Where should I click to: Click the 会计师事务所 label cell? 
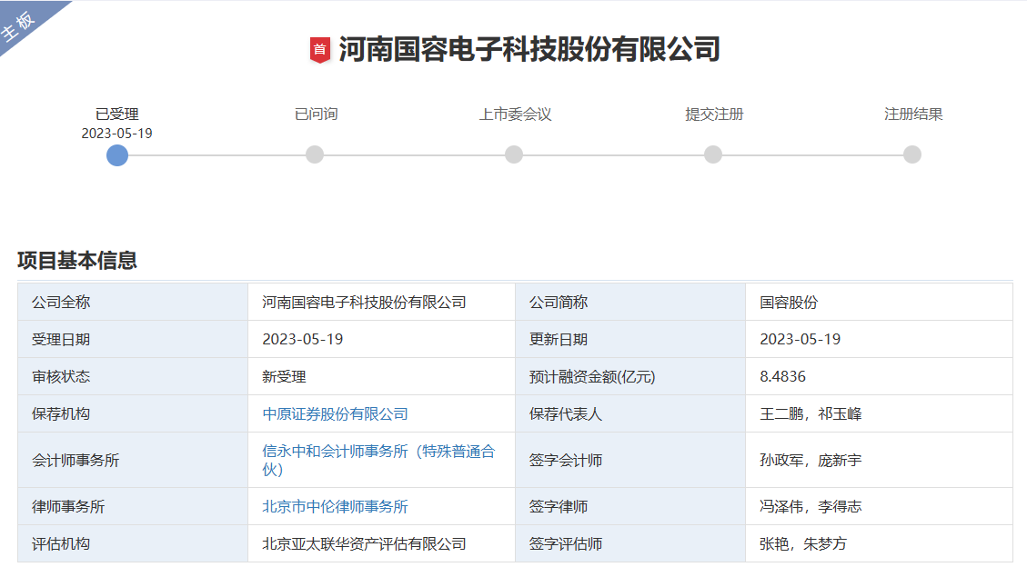point(133,461)
